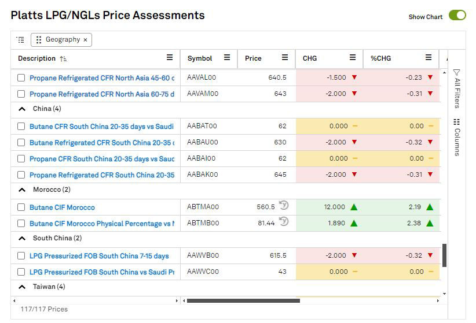Image resolution: width=476 pixels, height=323 pixels.
Task: Tick checkbox for Propane Refrigerated CFR North Asia 45-60
Action: click(21, 78)
